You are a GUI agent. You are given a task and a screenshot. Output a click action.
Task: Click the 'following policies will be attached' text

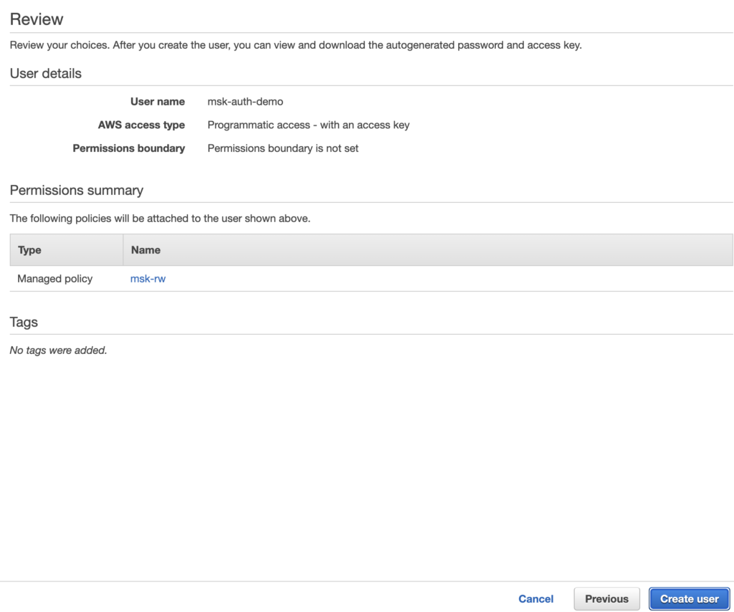click(x=160, y=219)
